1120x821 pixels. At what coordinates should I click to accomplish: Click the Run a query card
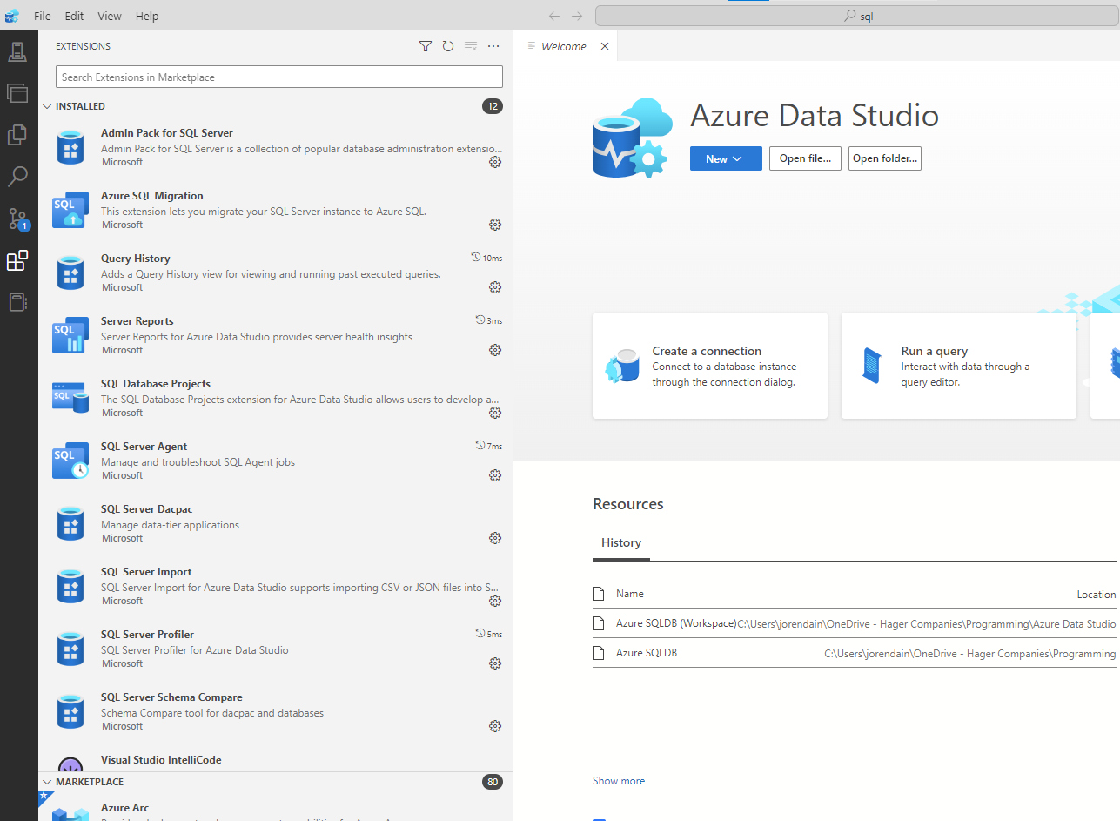point(959,366)
